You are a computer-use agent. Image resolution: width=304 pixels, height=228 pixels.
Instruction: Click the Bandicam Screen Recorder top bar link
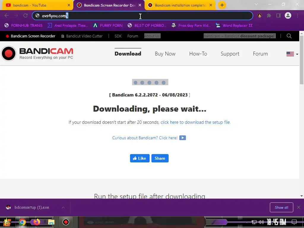point(31,36)
